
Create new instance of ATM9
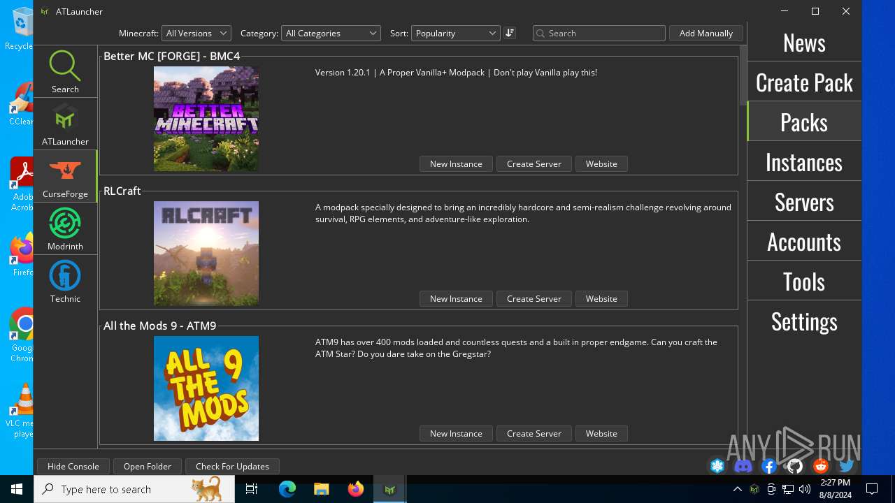tap(456, 433)
